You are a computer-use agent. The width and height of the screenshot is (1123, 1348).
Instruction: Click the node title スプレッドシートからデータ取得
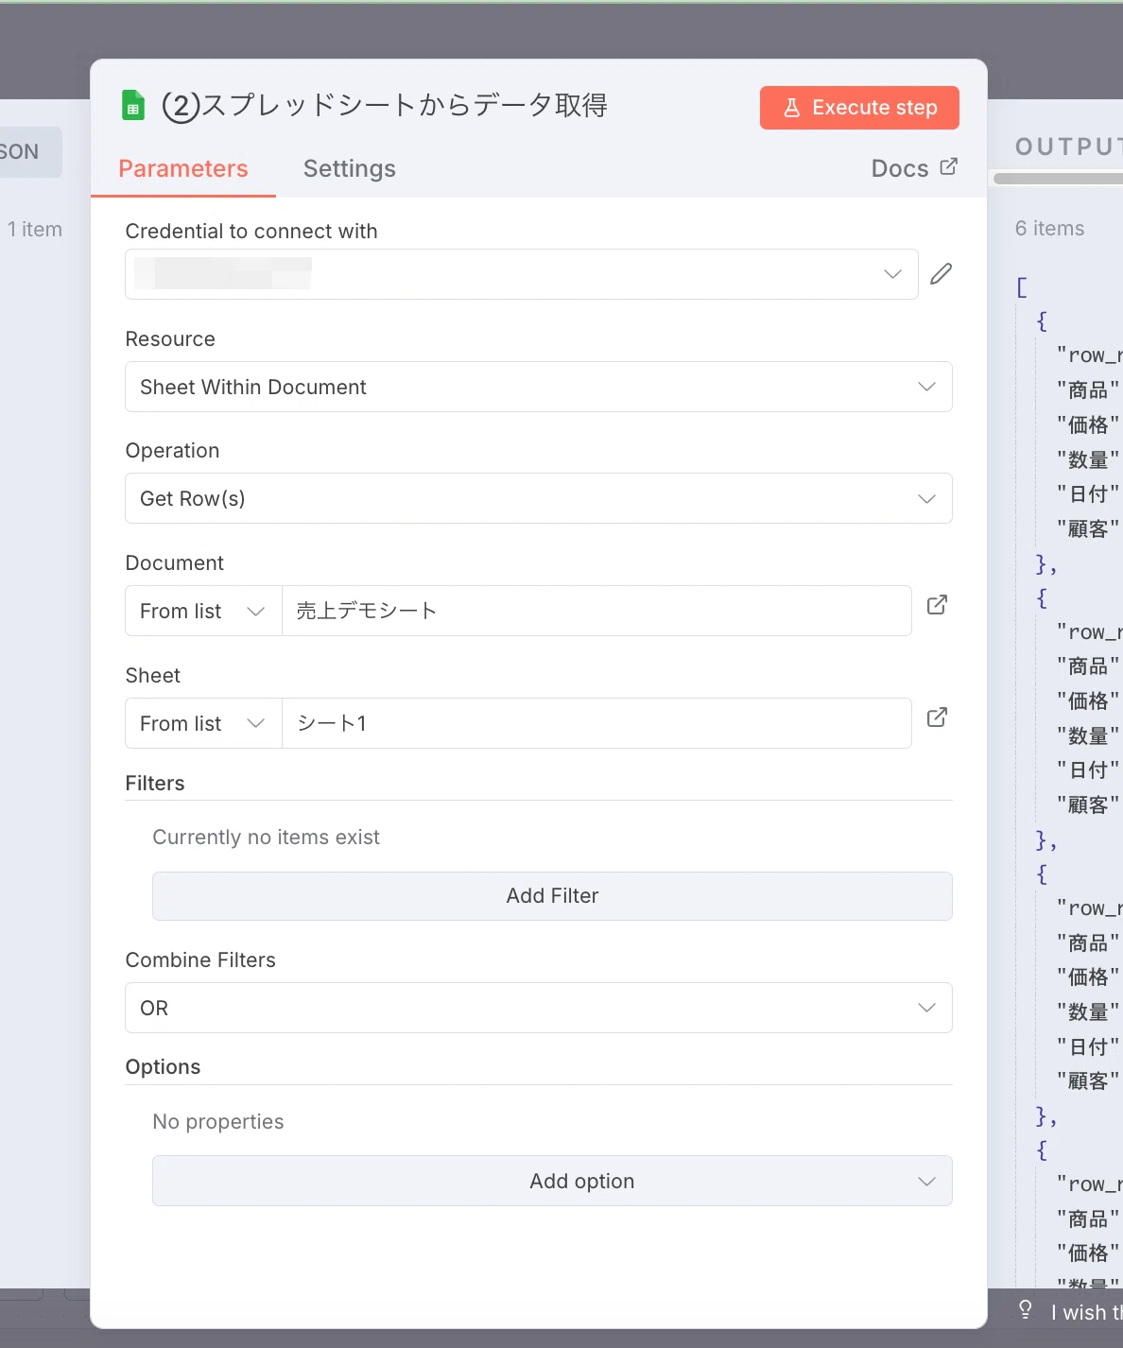(385, 106)
